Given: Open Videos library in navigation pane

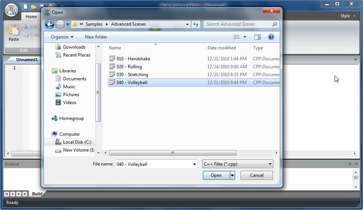Looking at the screenshot, I should click(x=70, y=103).
